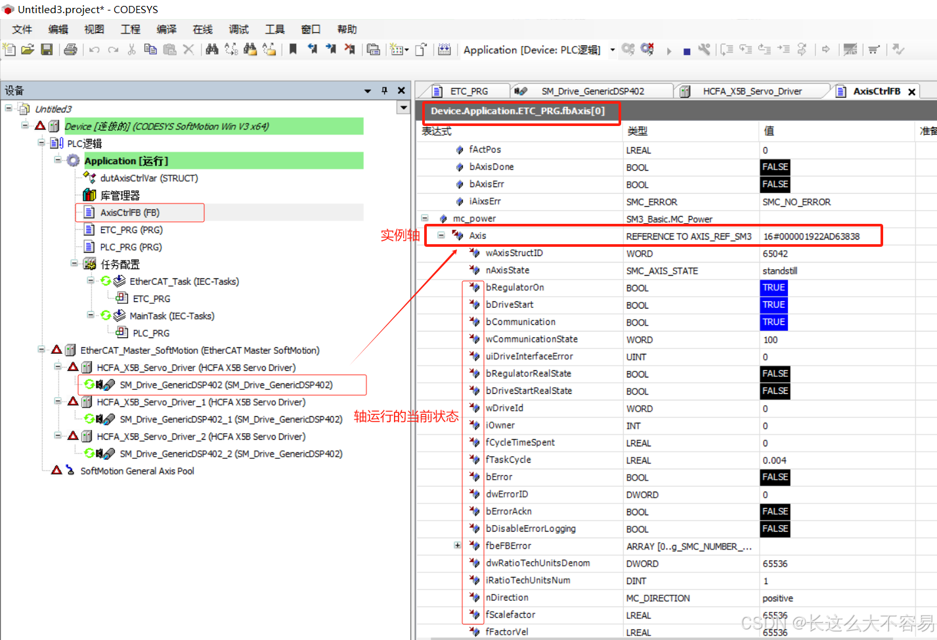Click the Step Out debug icon

point(764,49)
